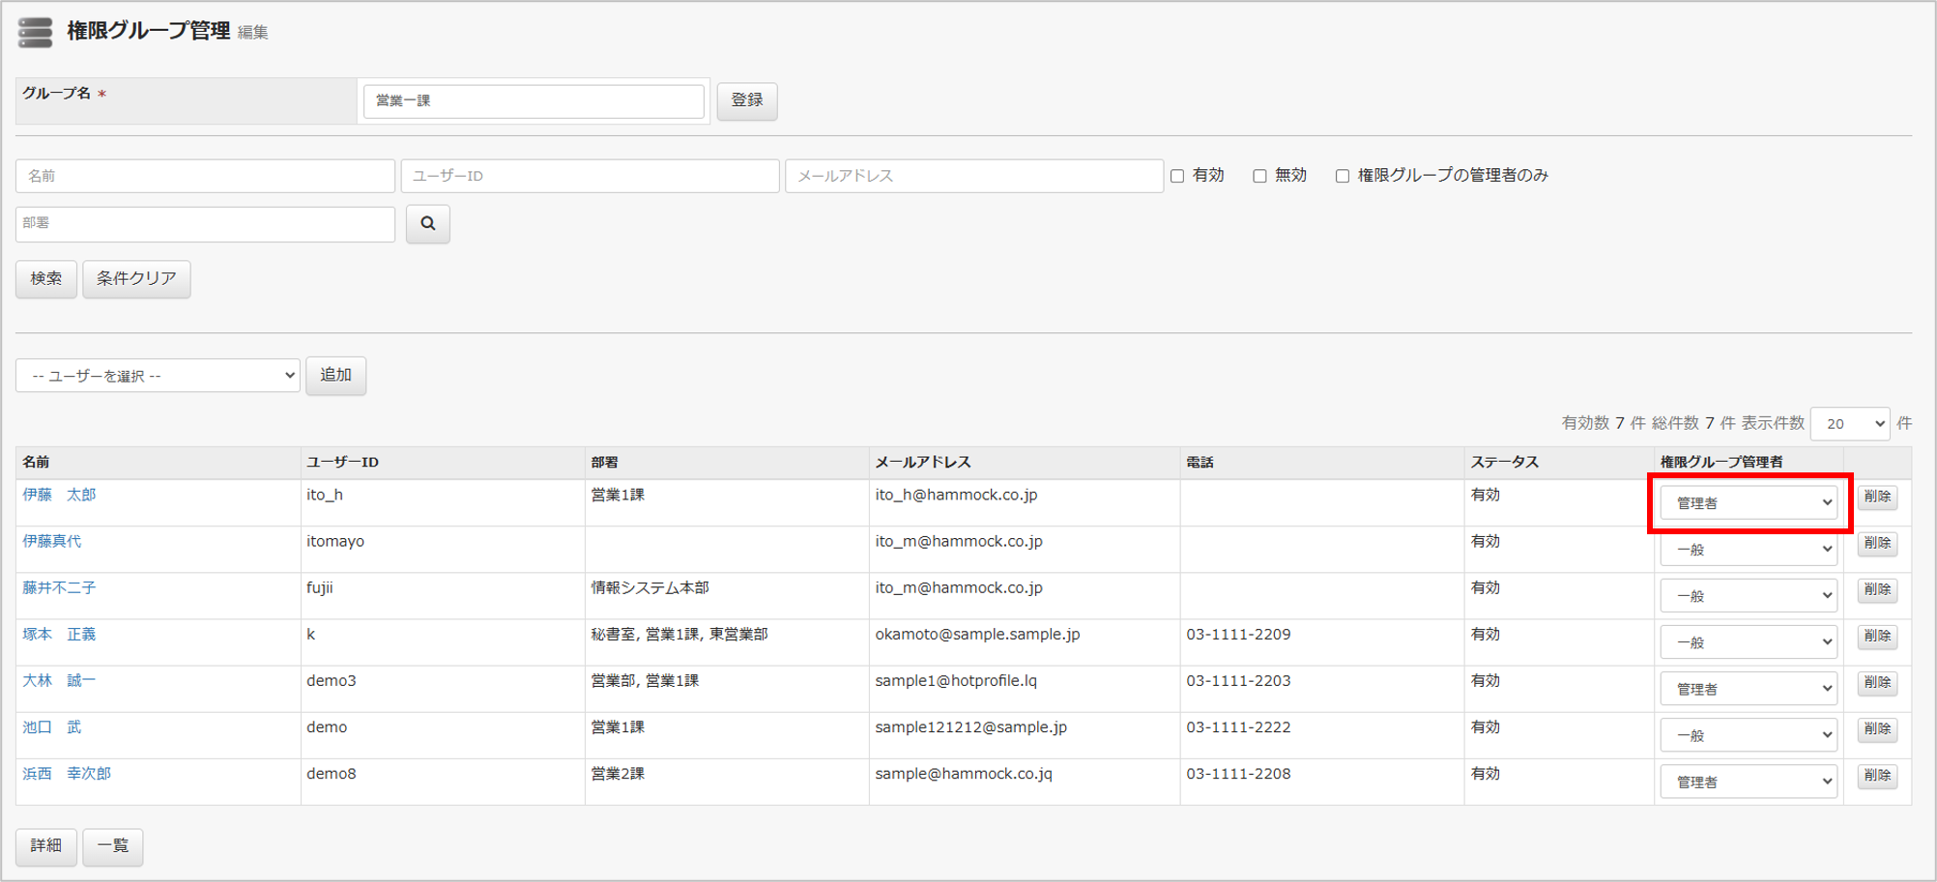Check 権限グループの管理者のみ checkbox
Image resolution: width=1937 pixels, height=882 pixels.
pos(1343,176)
